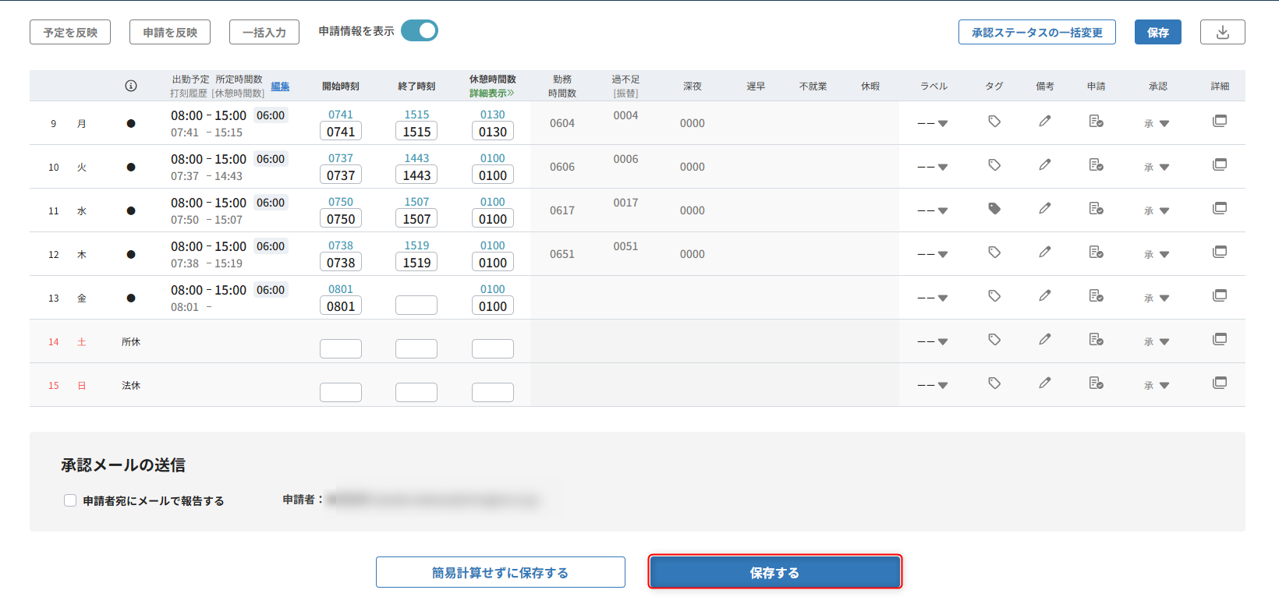Open the tag icon for day 14 row
1279x597 pixels.
coord(994,340)
